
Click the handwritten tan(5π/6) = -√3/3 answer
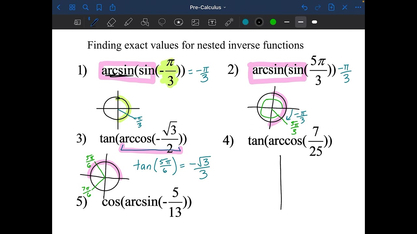tap(172, 167)
